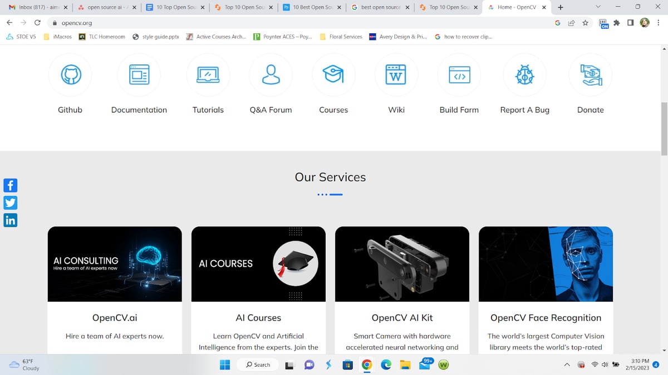
Task: Open the Chrome three-dot menu
Action: coord(659,23)
